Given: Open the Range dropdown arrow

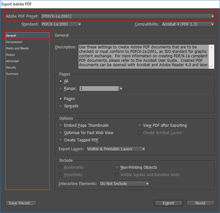Looking at the screenshot, I should (x=121, y=89).
